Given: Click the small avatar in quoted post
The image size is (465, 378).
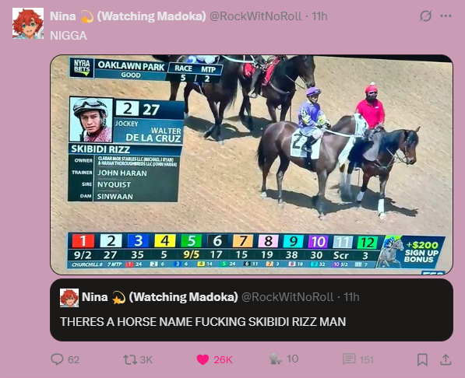Looking at the screenshot, I should 69,297.
